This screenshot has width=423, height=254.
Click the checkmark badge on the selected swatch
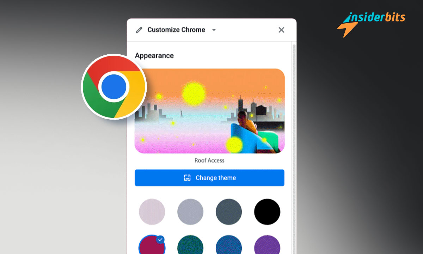click(x=160, y=240)
